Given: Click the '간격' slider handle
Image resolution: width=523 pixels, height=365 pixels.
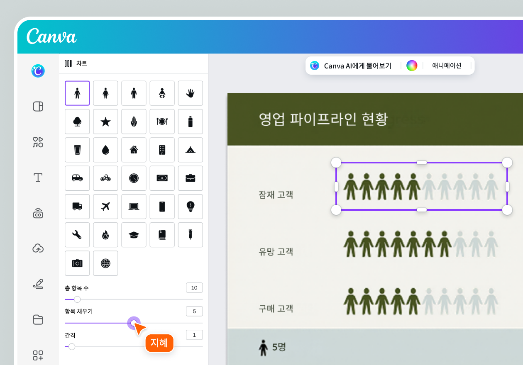Looking at the screenshot, I should click(x=71, y=346).
